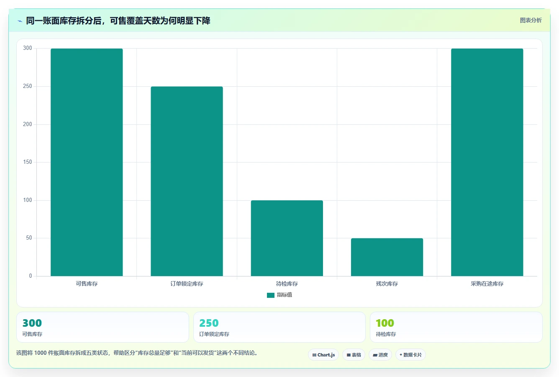Click the chart title about 可售覆盖天数
Screen dimensions: 559x377
118,21
